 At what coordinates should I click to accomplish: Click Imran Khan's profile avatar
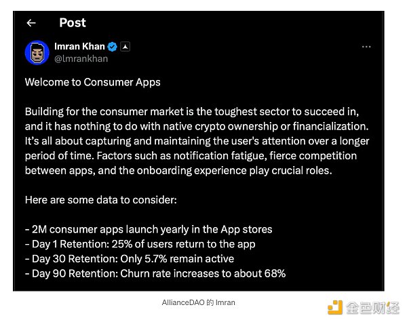(x=36, y=52)
